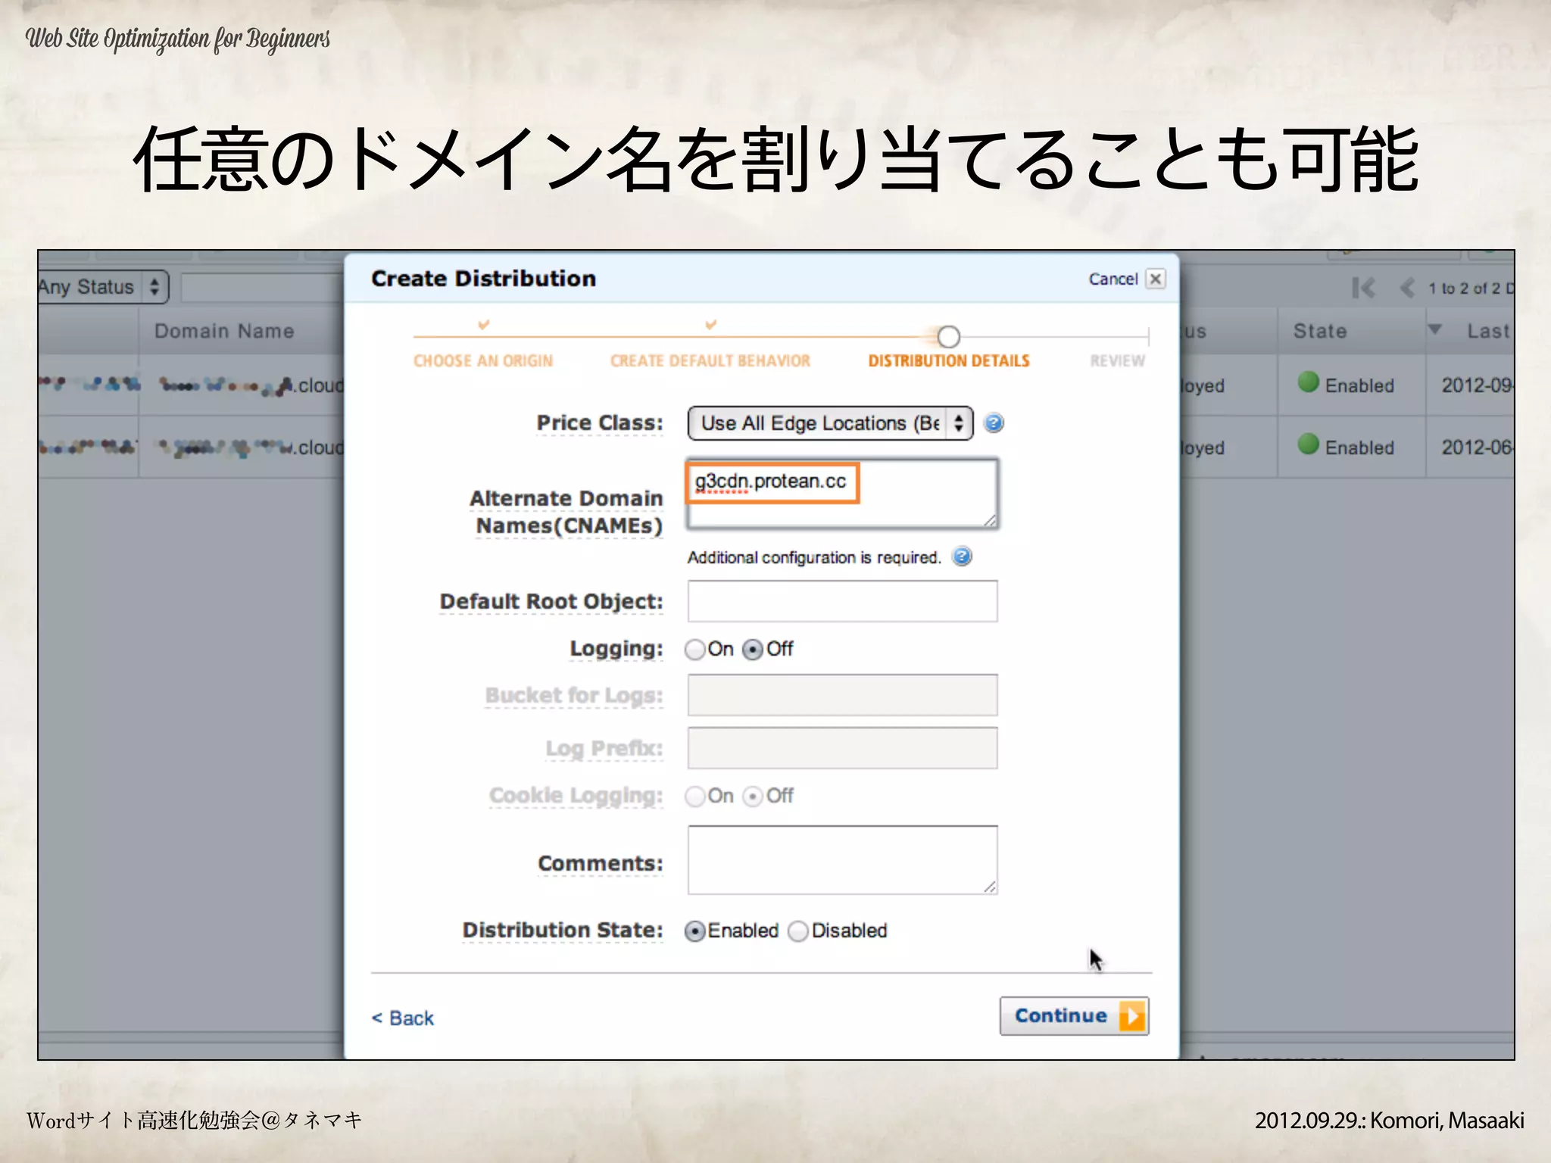Image resolution: width=1551 pixels, height=1163 pixels.
Task: Click the Comments label
Action: tap(600, 863)
